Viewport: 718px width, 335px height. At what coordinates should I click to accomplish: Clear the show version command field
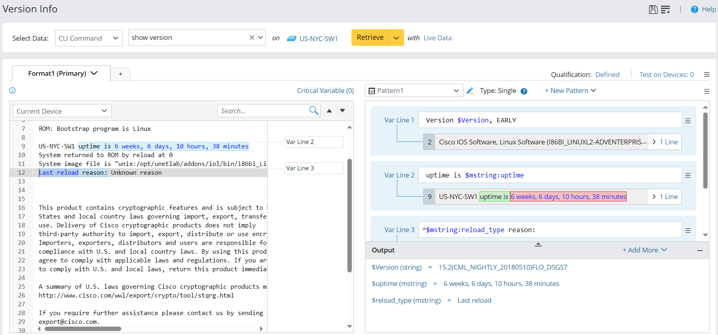[x=252, y=37]
